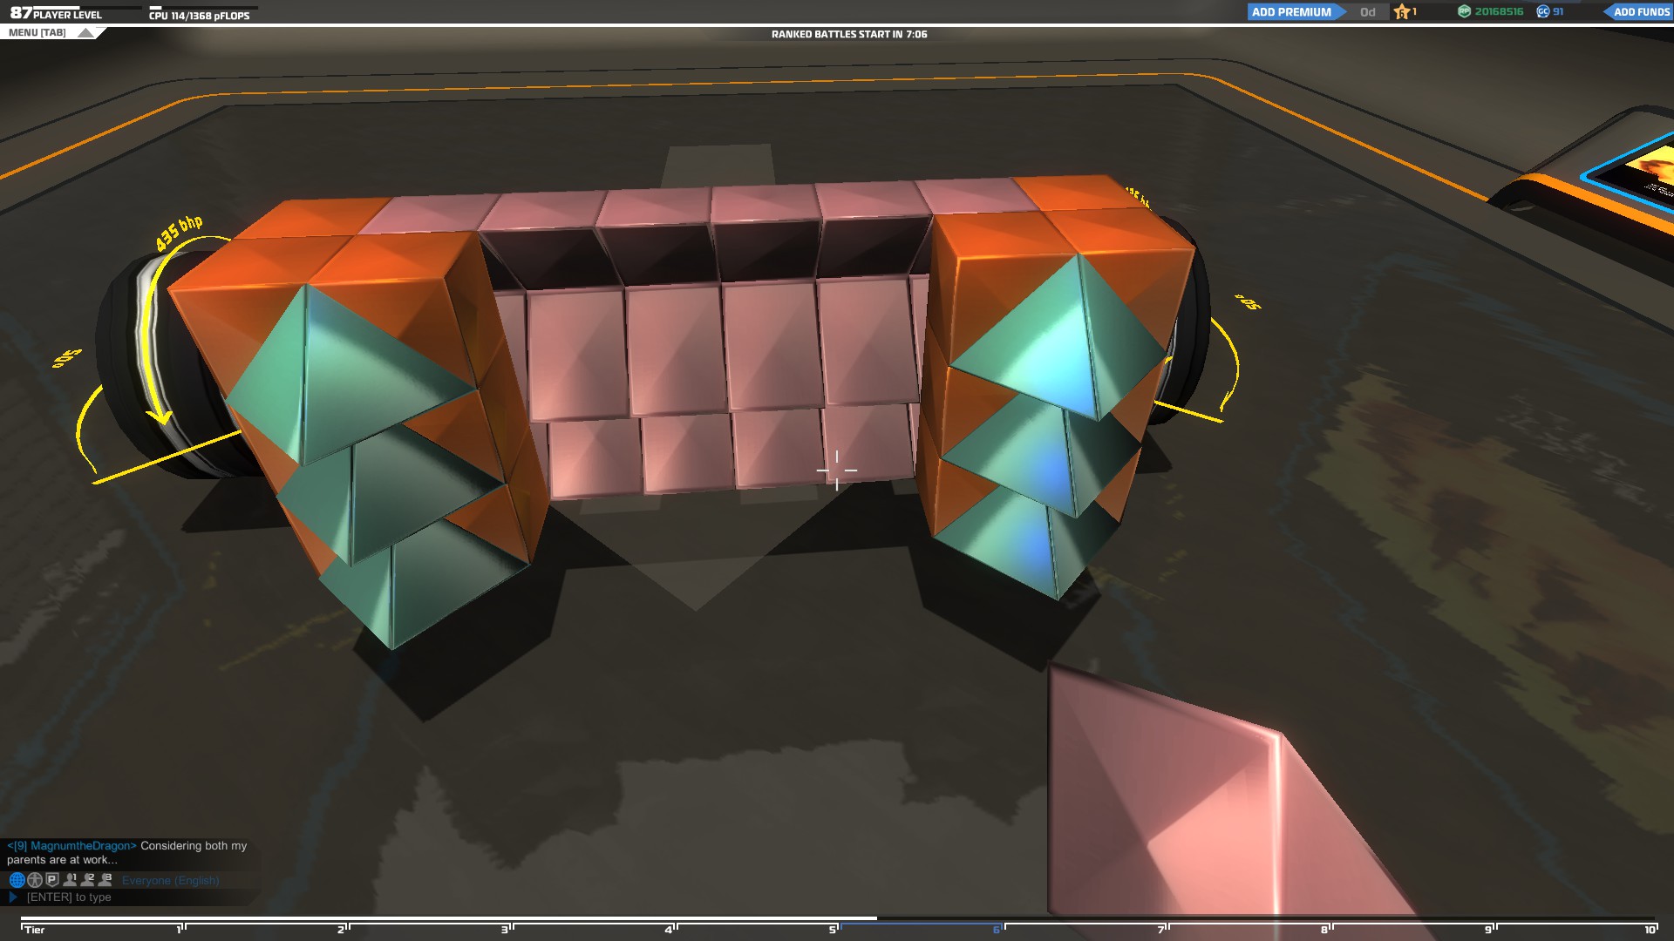The width and height of the screenshot is (1674, 941).
Task: Click the ADD FUNDS button
Action: click(x=1640, y=12)
